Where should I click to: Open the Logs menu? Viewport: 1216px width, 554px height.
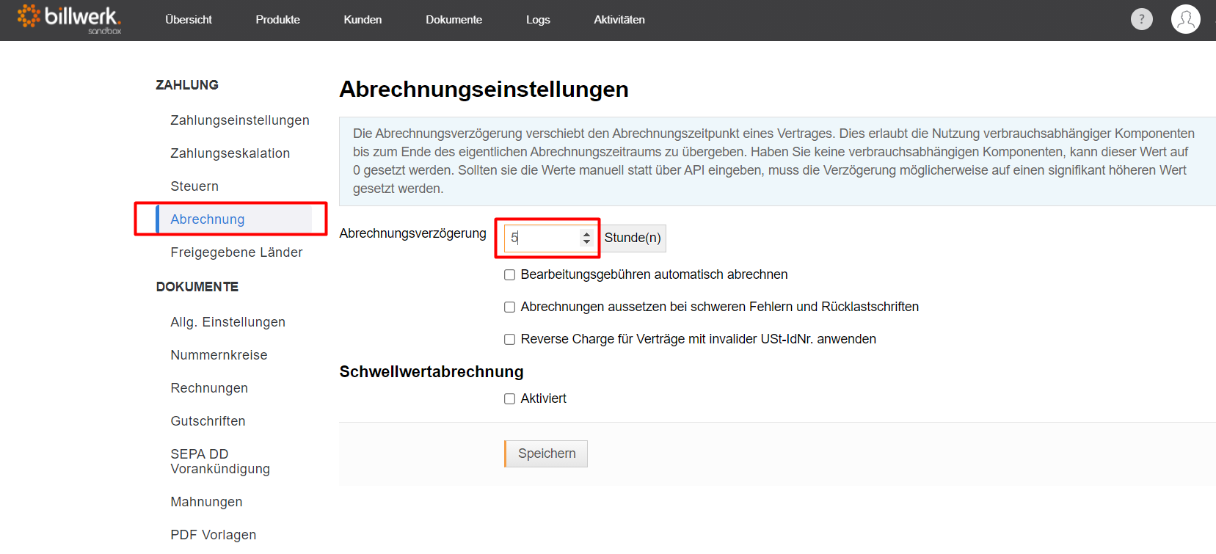[x=538, y=20]
